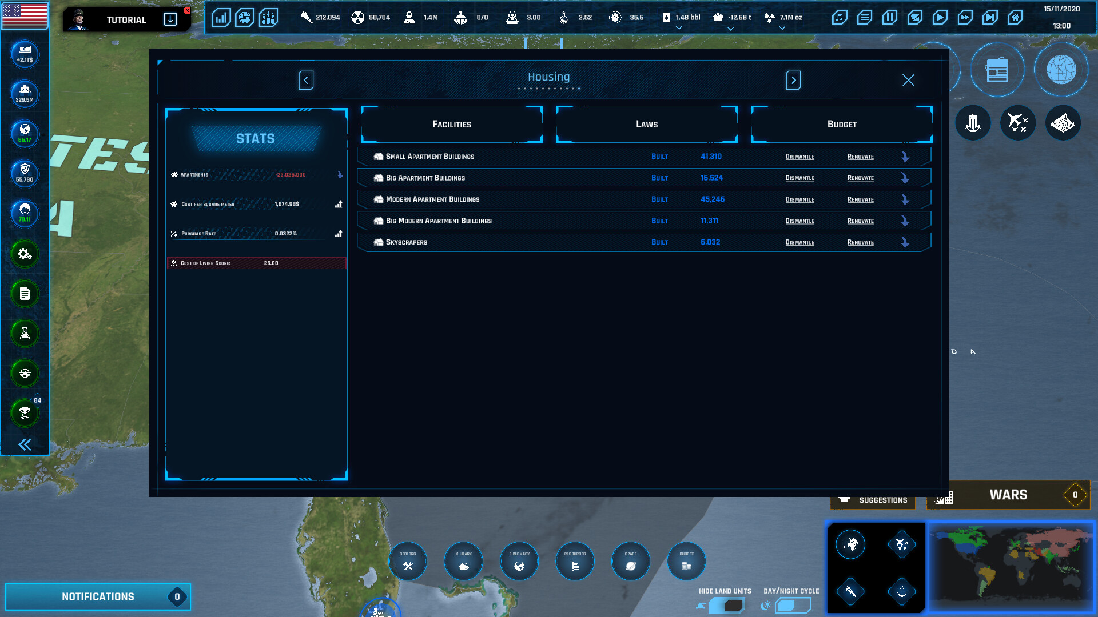Open the Military round button
Screen dimensions: 1098x617
coord(463,561)
